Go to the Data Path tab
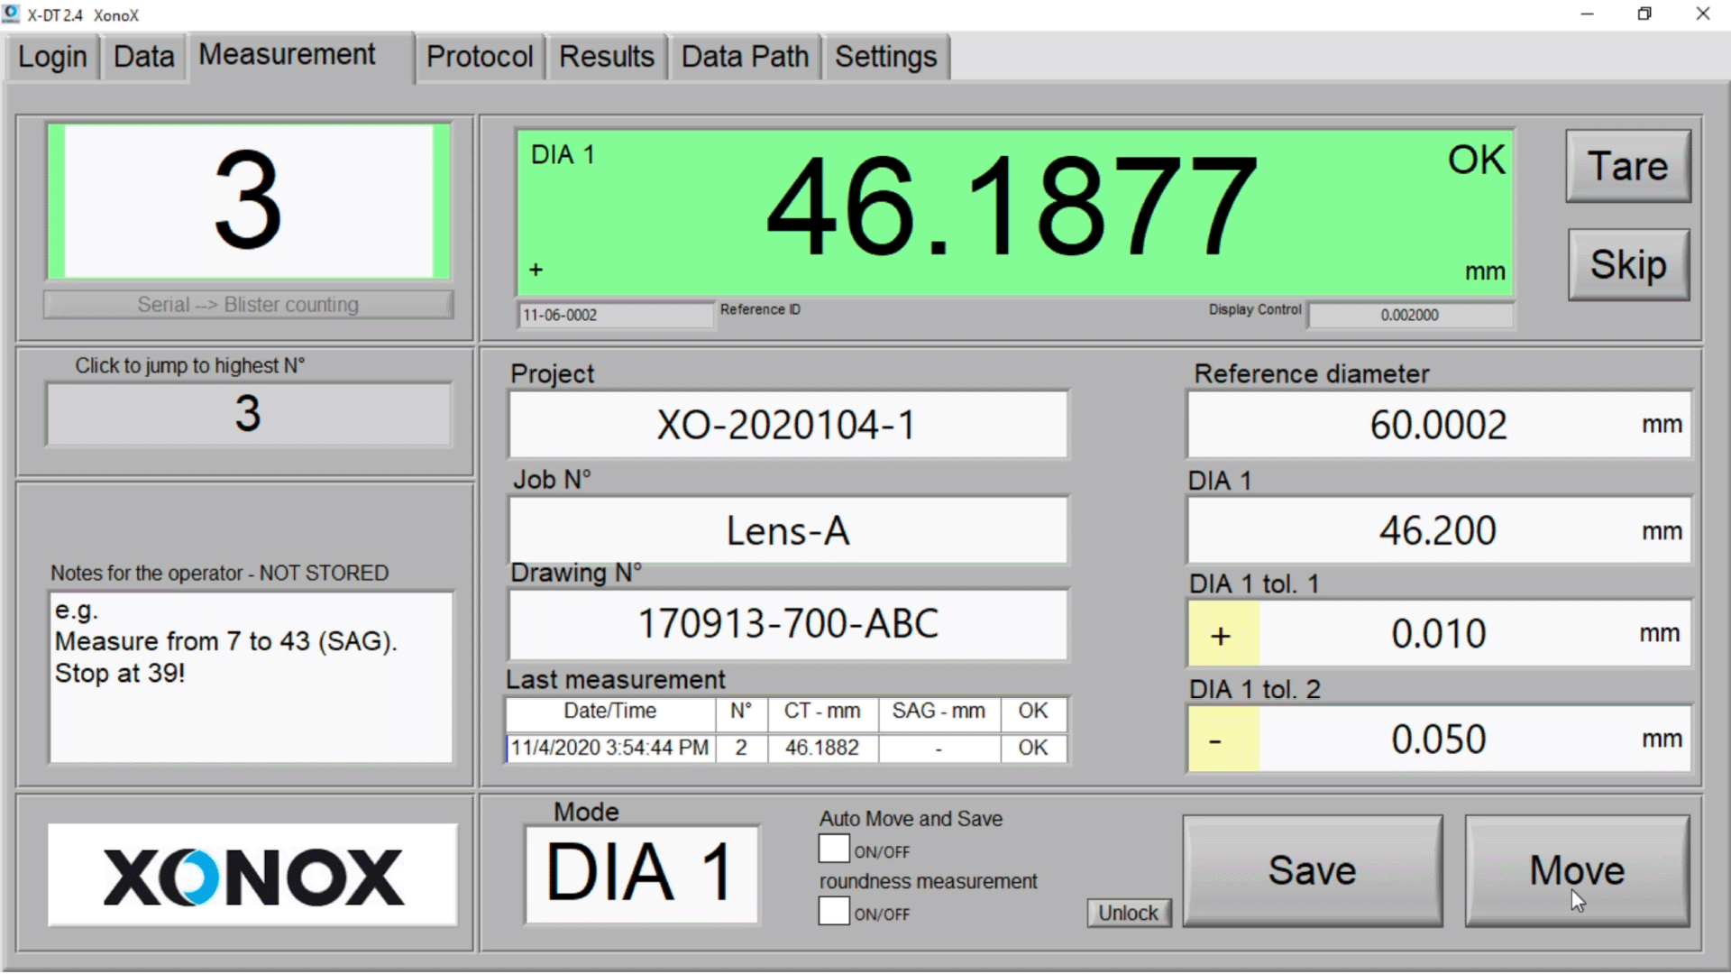This screenshot has height=974, width=1731. [x=745, y=57]
